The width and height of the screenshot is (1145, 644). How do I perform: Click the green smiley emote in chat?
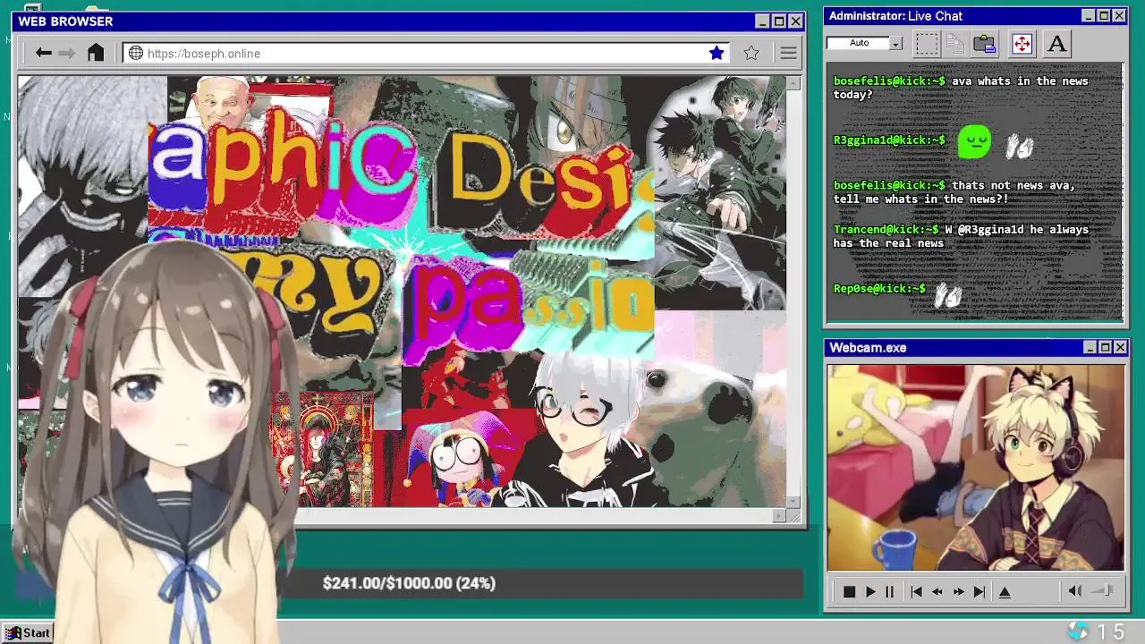coord(974,142)
